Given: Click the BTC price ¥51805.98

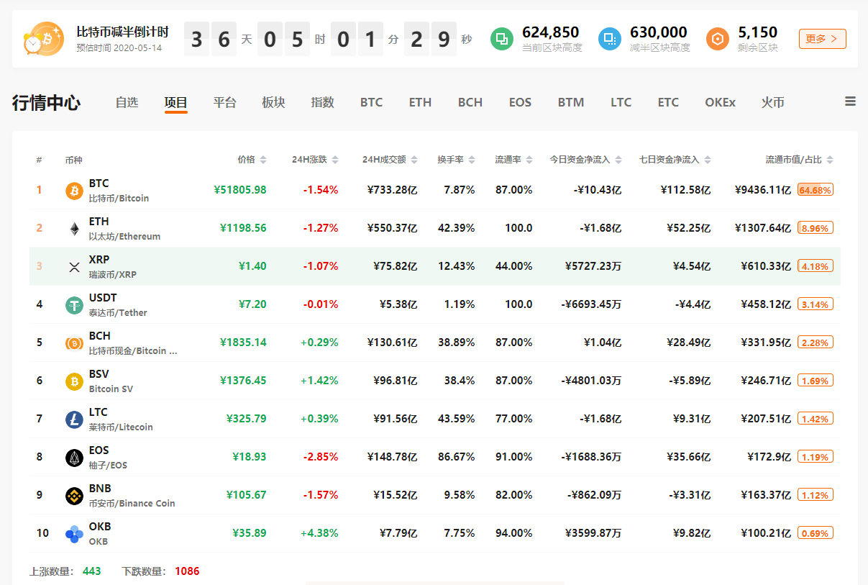Looking at the screenshot, I should coord(240,190).
